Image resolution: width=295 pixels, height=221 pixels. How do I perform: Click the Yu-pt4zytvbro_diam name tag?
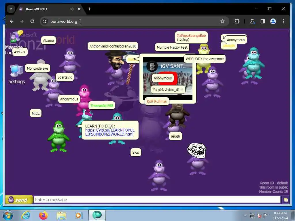(x=168, y=90)
